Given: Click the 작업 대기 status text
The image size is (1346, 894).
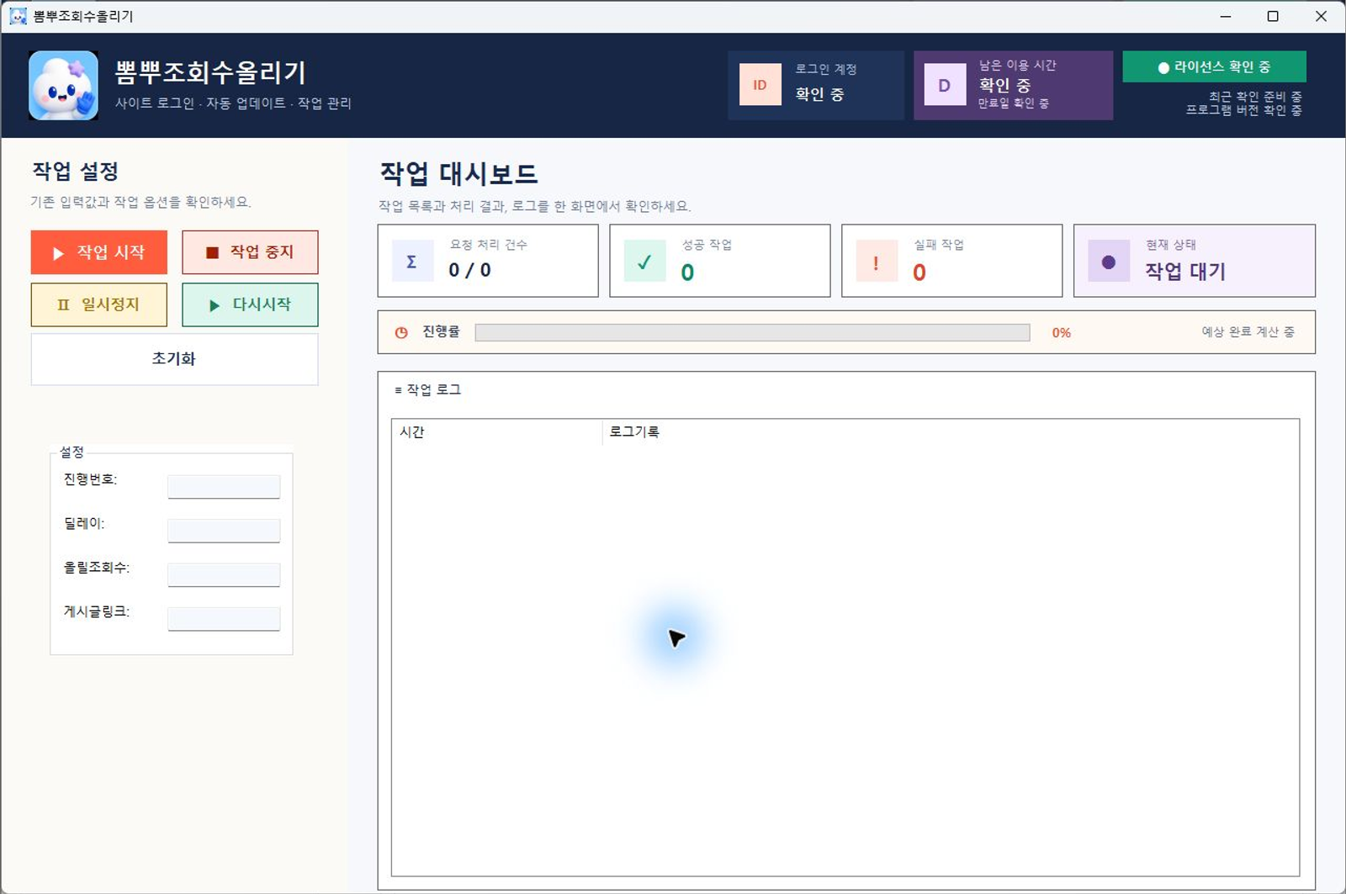Looking at the screenshot, I should (1185, 271).
